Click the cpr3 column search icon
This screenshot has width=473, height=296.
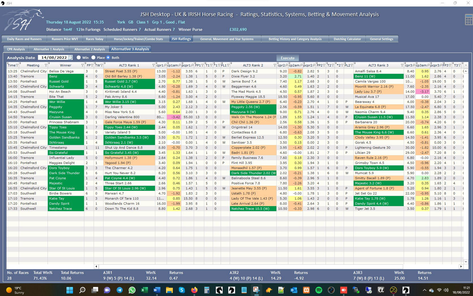point(414,65)
